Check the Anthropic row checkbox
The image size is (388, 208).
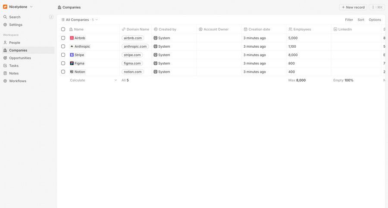63,46
